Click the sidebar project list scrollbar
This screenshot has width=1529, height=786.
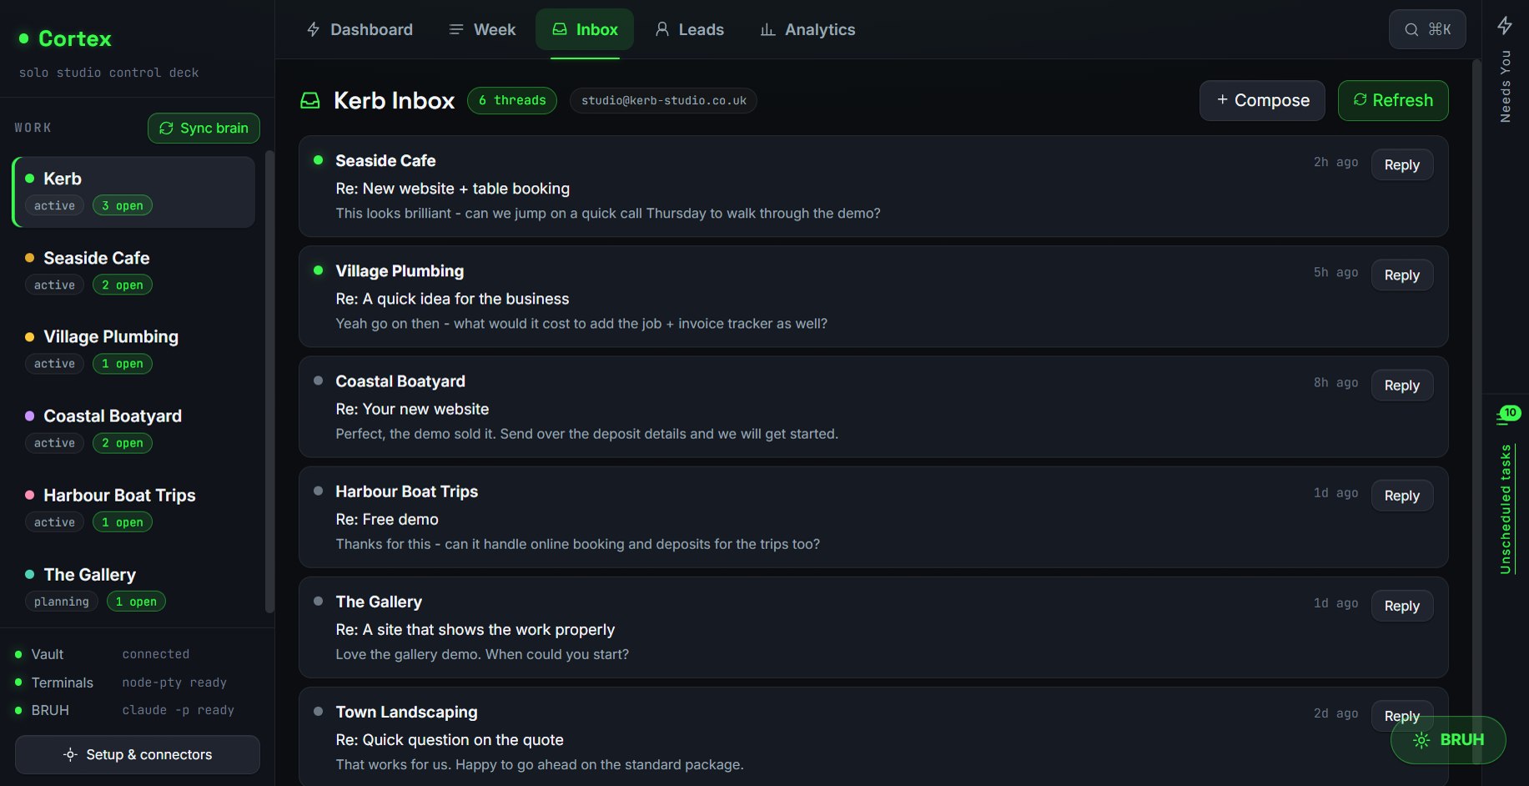point(269,382)
